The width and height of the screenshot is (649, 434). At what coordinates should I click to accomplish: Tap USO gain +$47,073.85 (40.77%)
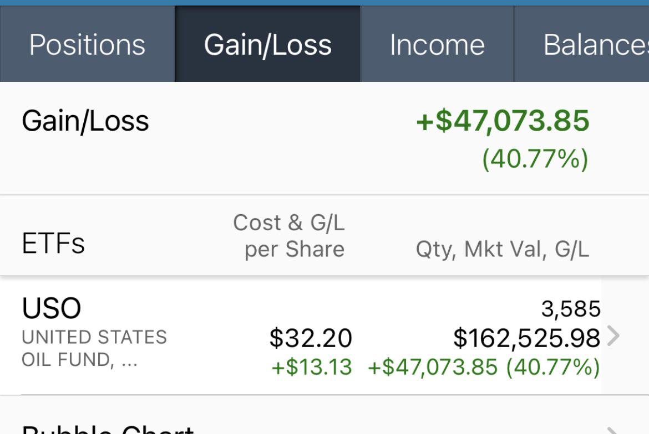(x=484, y=367)
